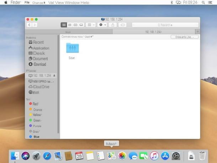Open the group-by arrangement dropdown
Screen dimensions: 217x163
click(x=91, y=25)
